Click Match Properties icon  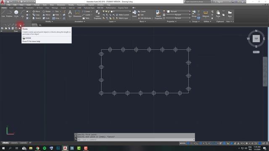click(x=158, y=15)
